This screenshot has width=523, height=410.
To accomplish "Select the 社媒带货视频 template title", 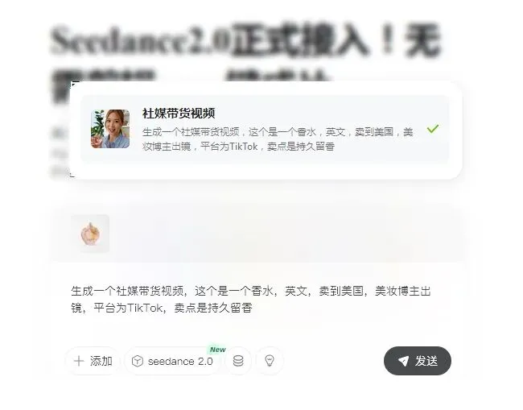I will pyautogui.click(x=179, y=114).
